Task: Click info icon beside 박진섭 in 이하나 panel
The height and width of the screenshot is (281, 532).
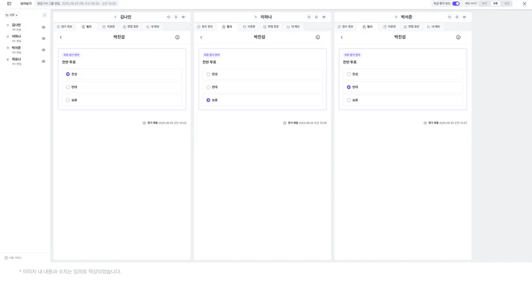Action: pyautogui.click(x=318, y=37)
